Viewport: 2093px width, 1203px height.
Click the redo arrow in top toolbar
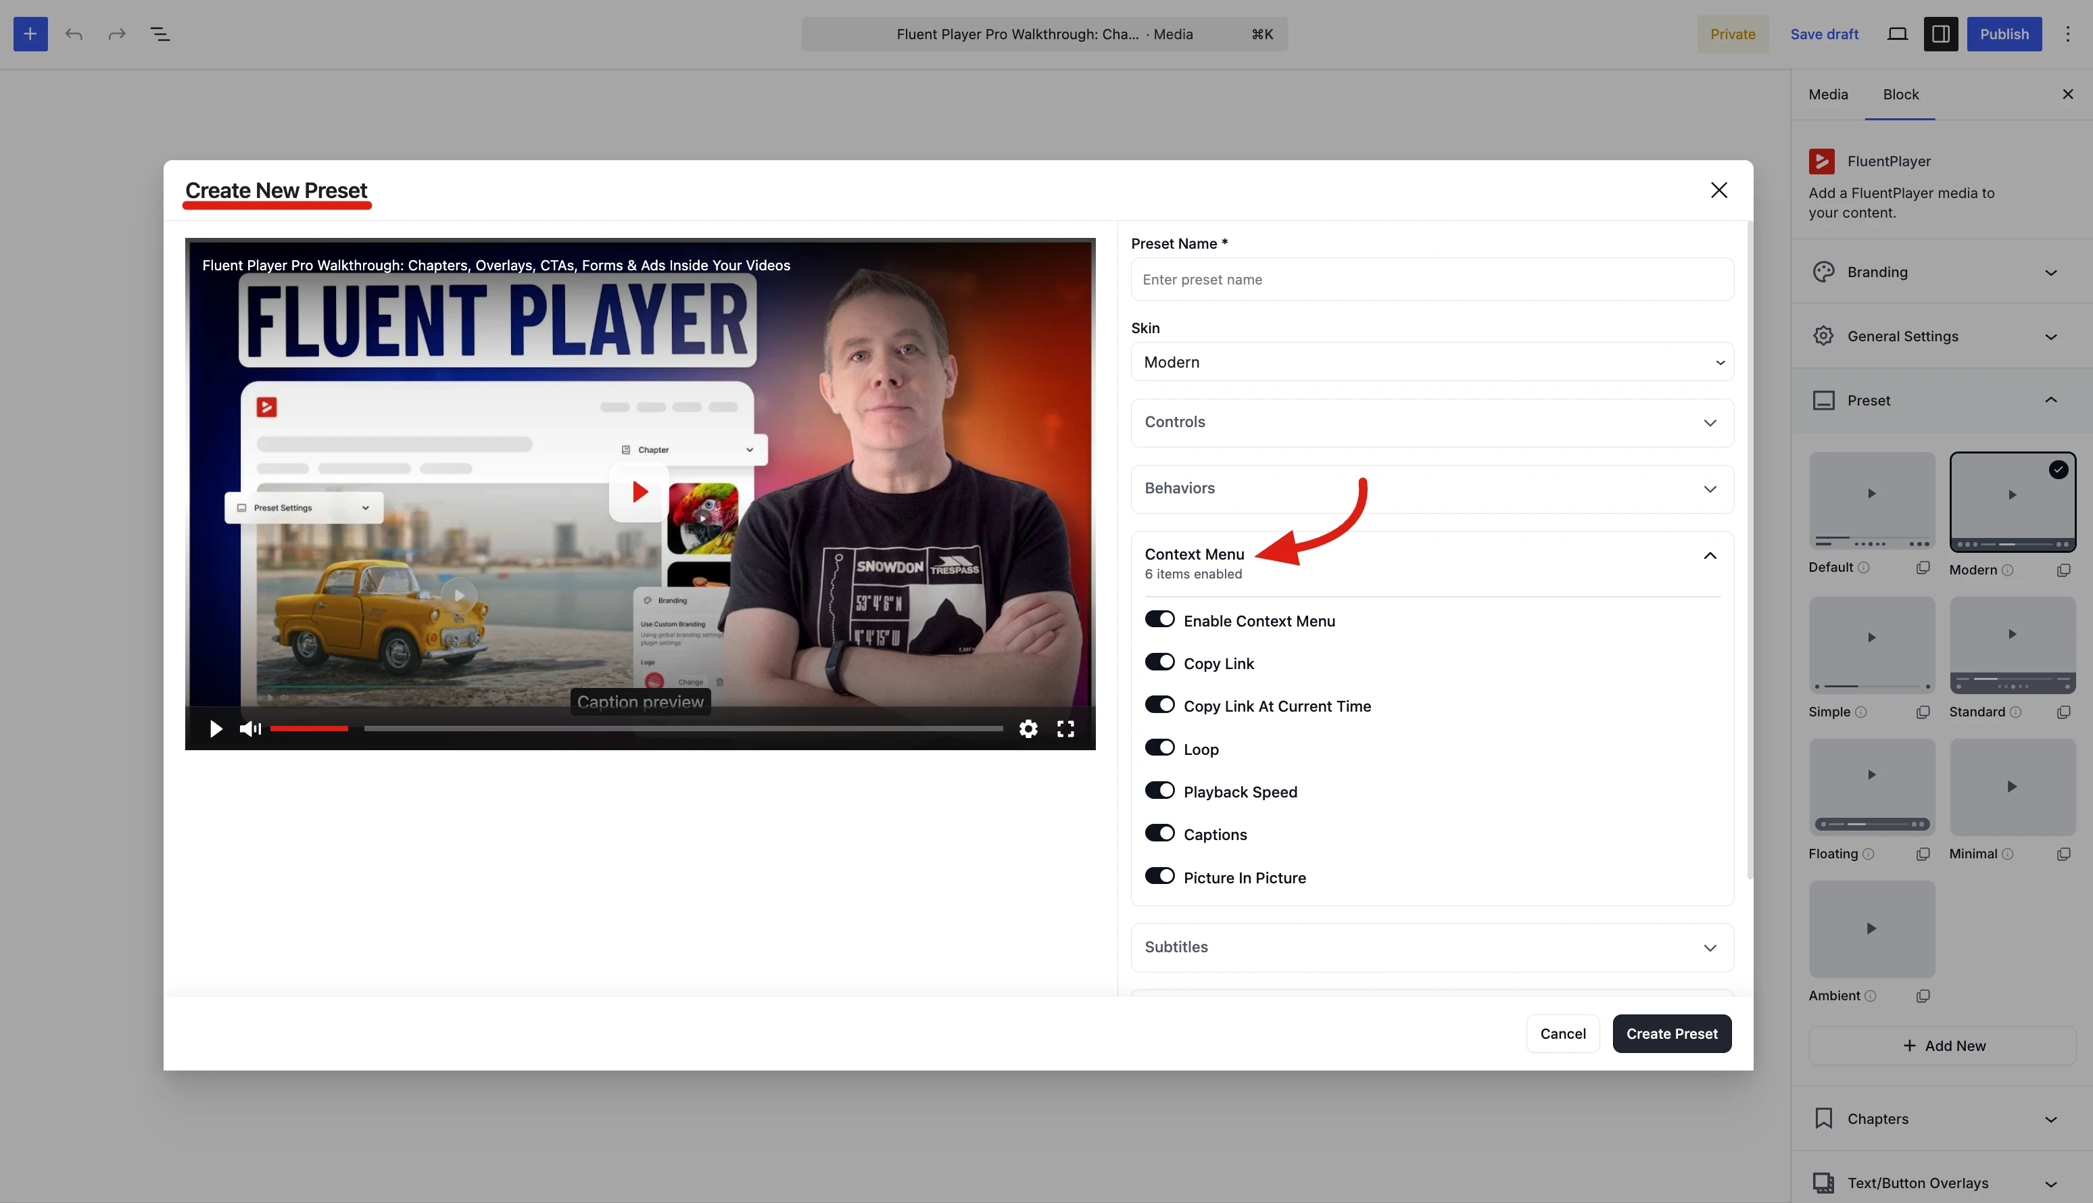click(x=118, y=34)
